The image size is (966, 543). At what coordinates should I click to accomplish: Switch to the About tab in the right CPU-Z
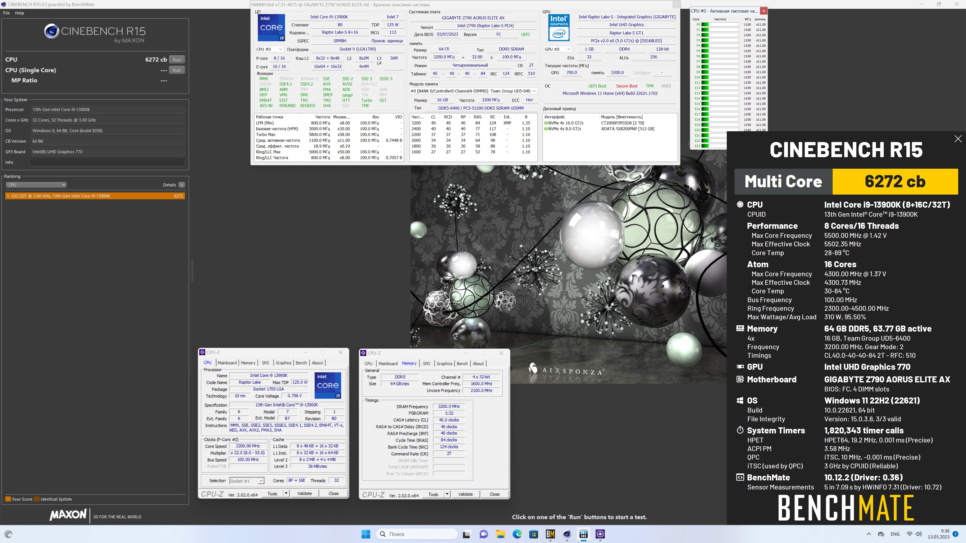click(478, 364)
